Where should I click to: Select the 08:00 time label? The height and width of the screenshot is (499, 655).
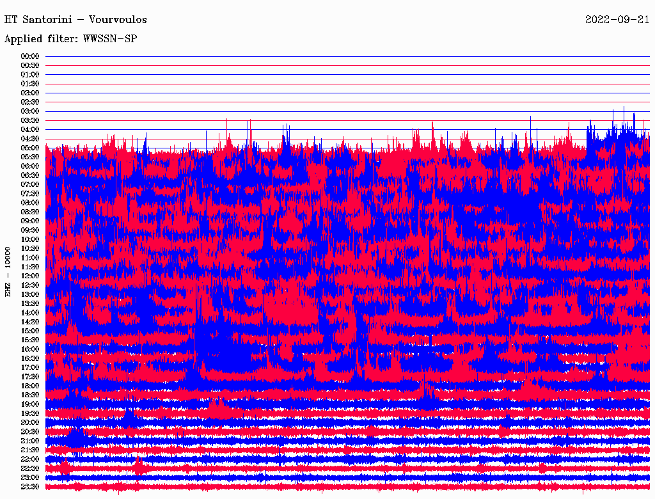pos(30,203)
